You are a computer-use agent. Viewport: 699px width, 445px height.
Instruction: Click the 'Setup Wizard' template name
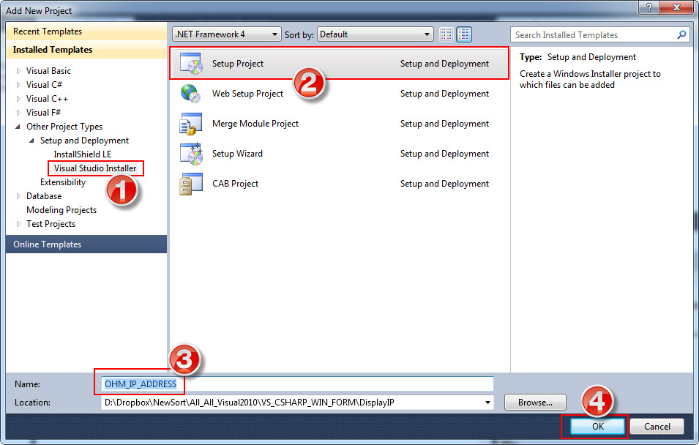(237, 154)
